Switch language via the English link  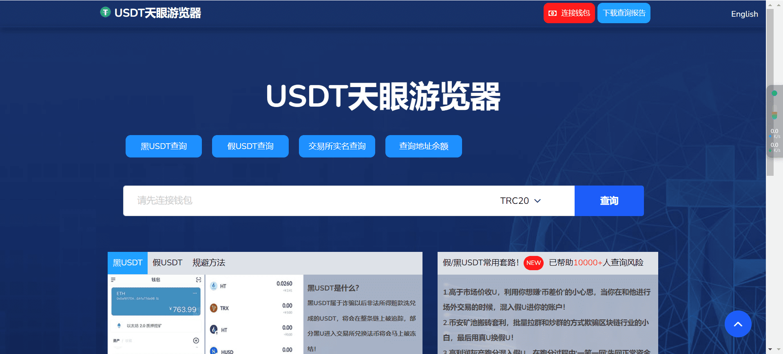tap(744, 14)
